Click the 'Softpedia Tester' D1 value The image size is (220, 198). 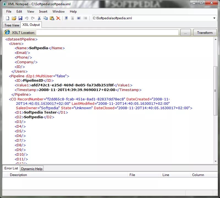pyautogui.click(x=40, y=112)
